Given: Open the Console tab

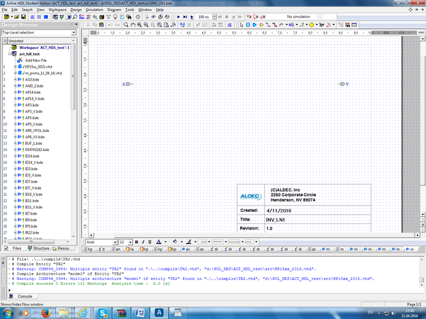Looking at the screenshot, I should [x=24, y=296].
